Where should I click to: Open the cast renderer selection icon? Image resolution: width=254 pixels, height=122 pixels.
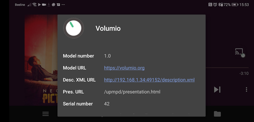click(240, 52)
